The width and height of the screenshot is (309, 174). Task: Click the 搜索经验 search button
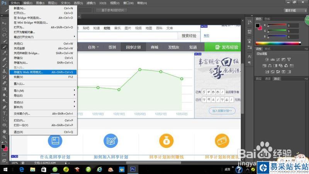coord(189,36)
